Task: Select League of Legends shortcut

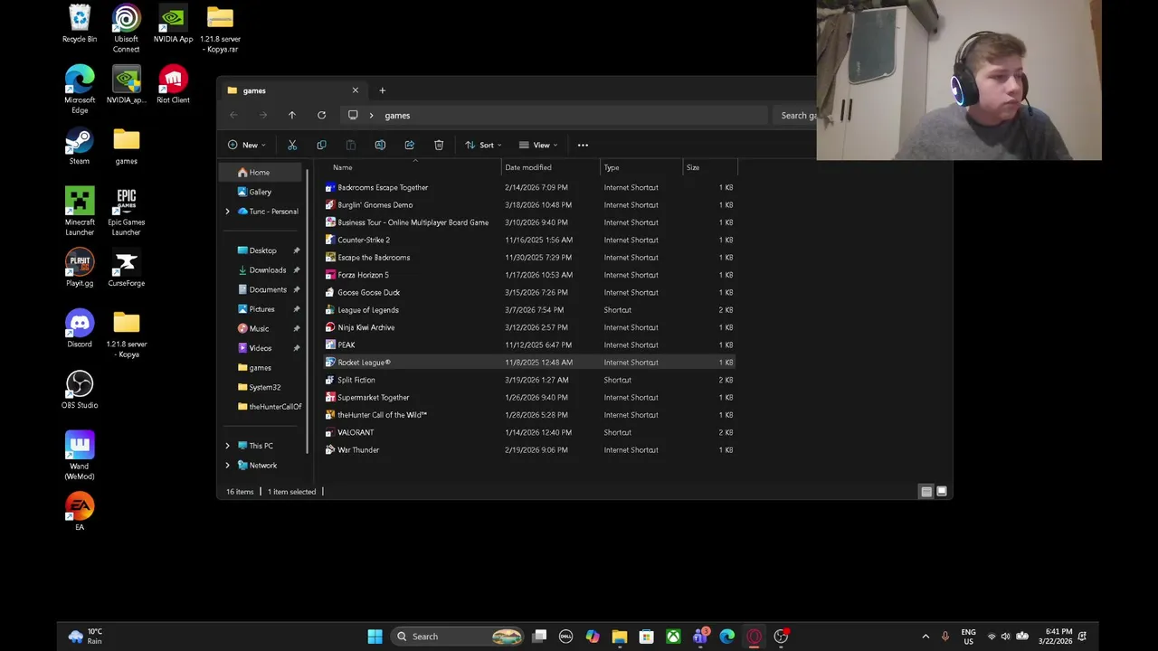Action: point(528,310)
